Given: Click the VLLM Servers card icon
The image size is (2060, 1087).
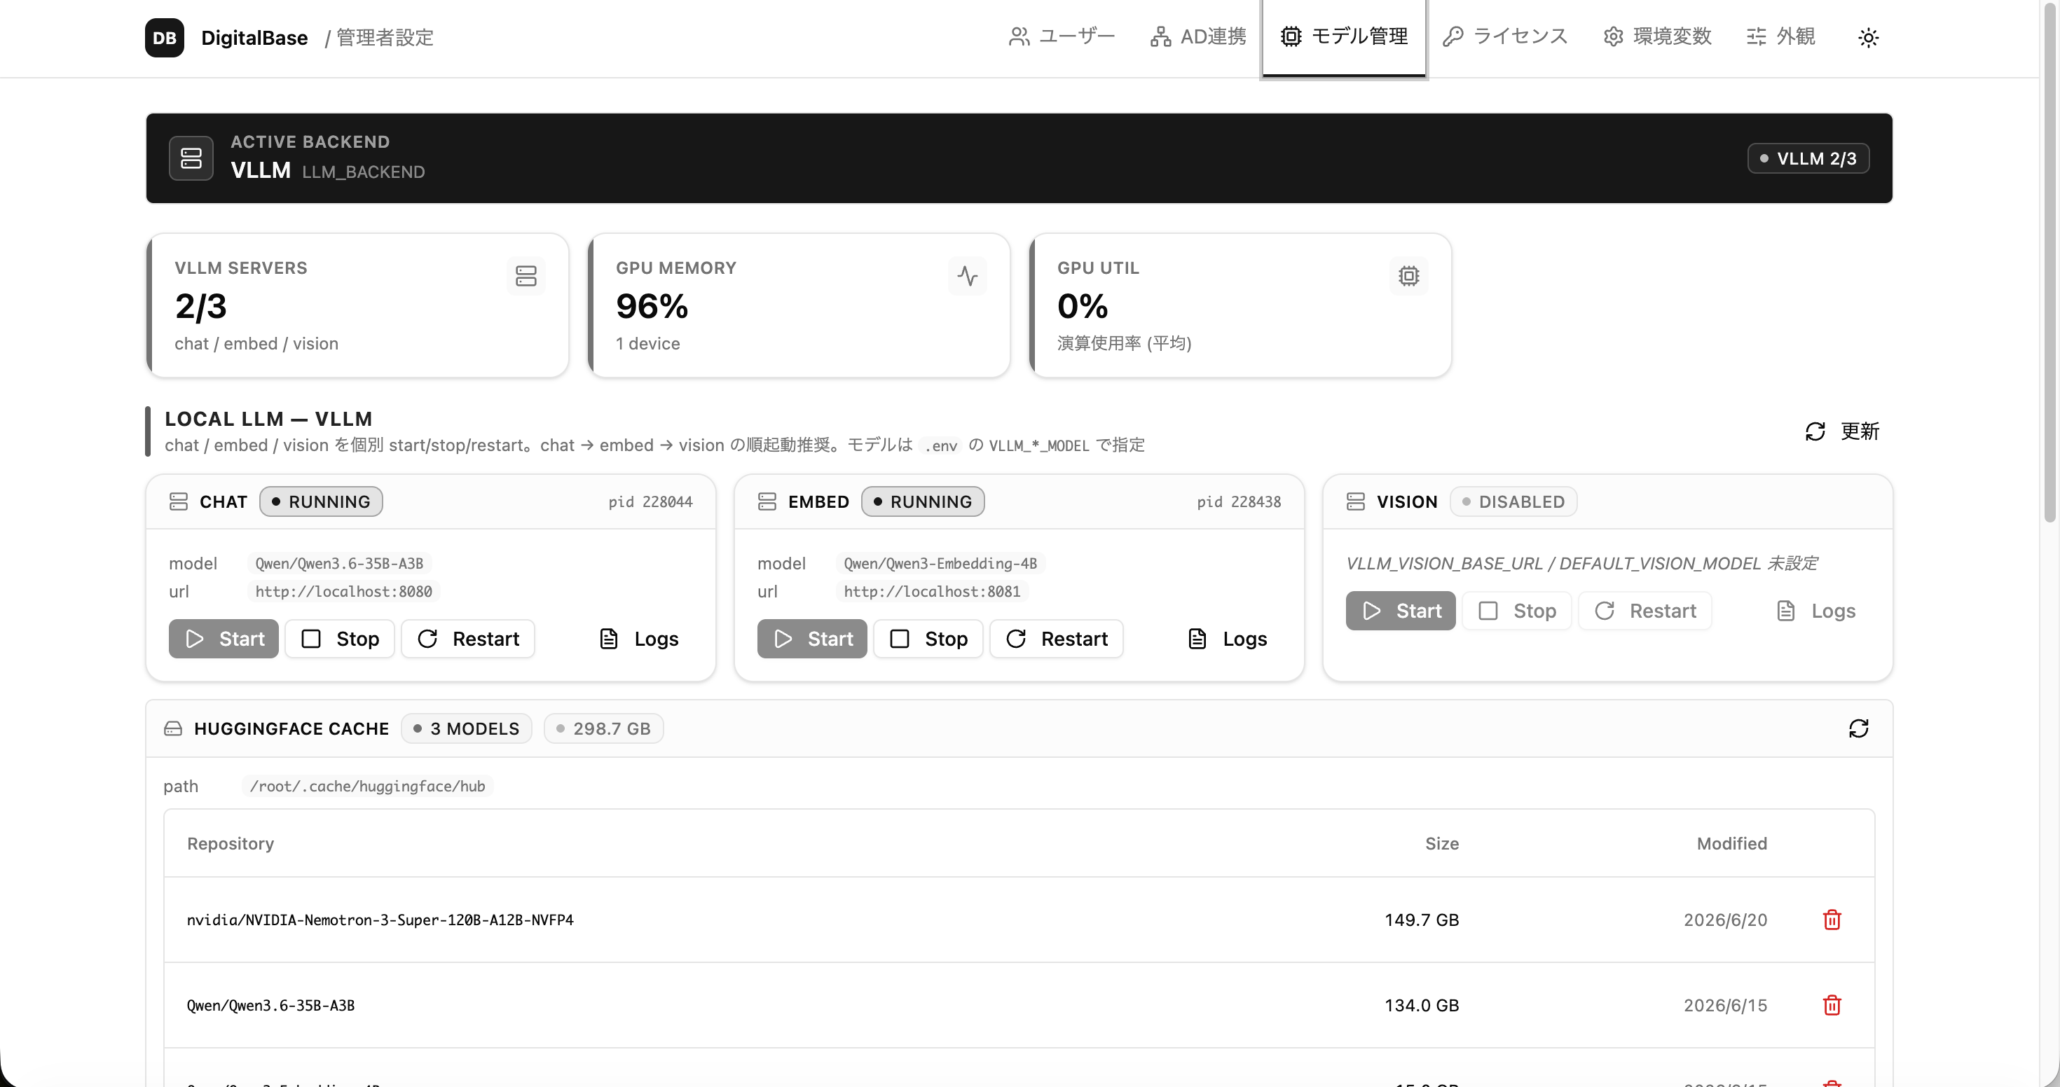Looking at the screenshot, I should tap(526, 277).
